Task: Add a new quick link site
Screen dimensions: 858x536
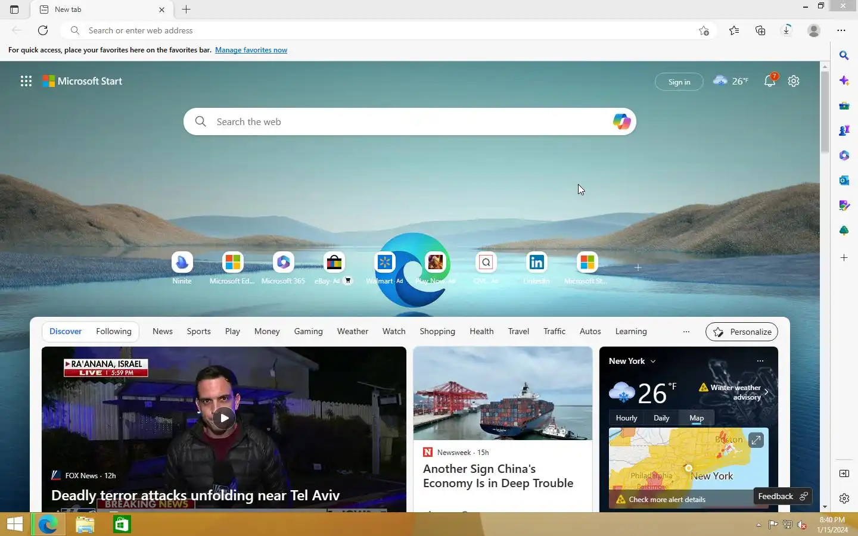Action: coord(638,267)
